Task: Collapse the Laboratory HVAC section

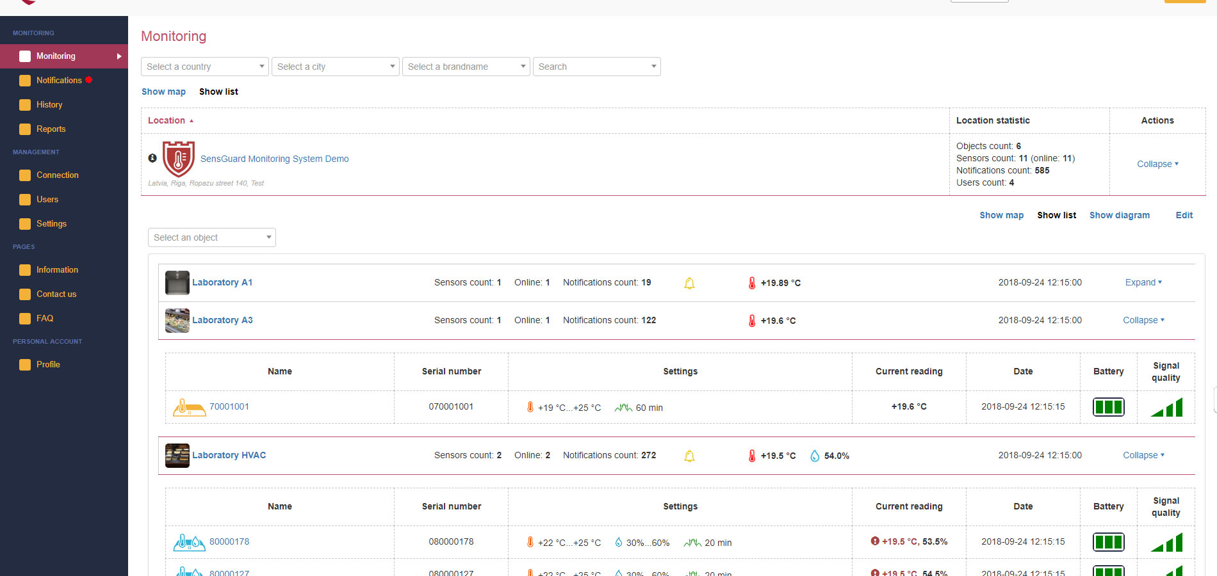Action: (1143, 455)
